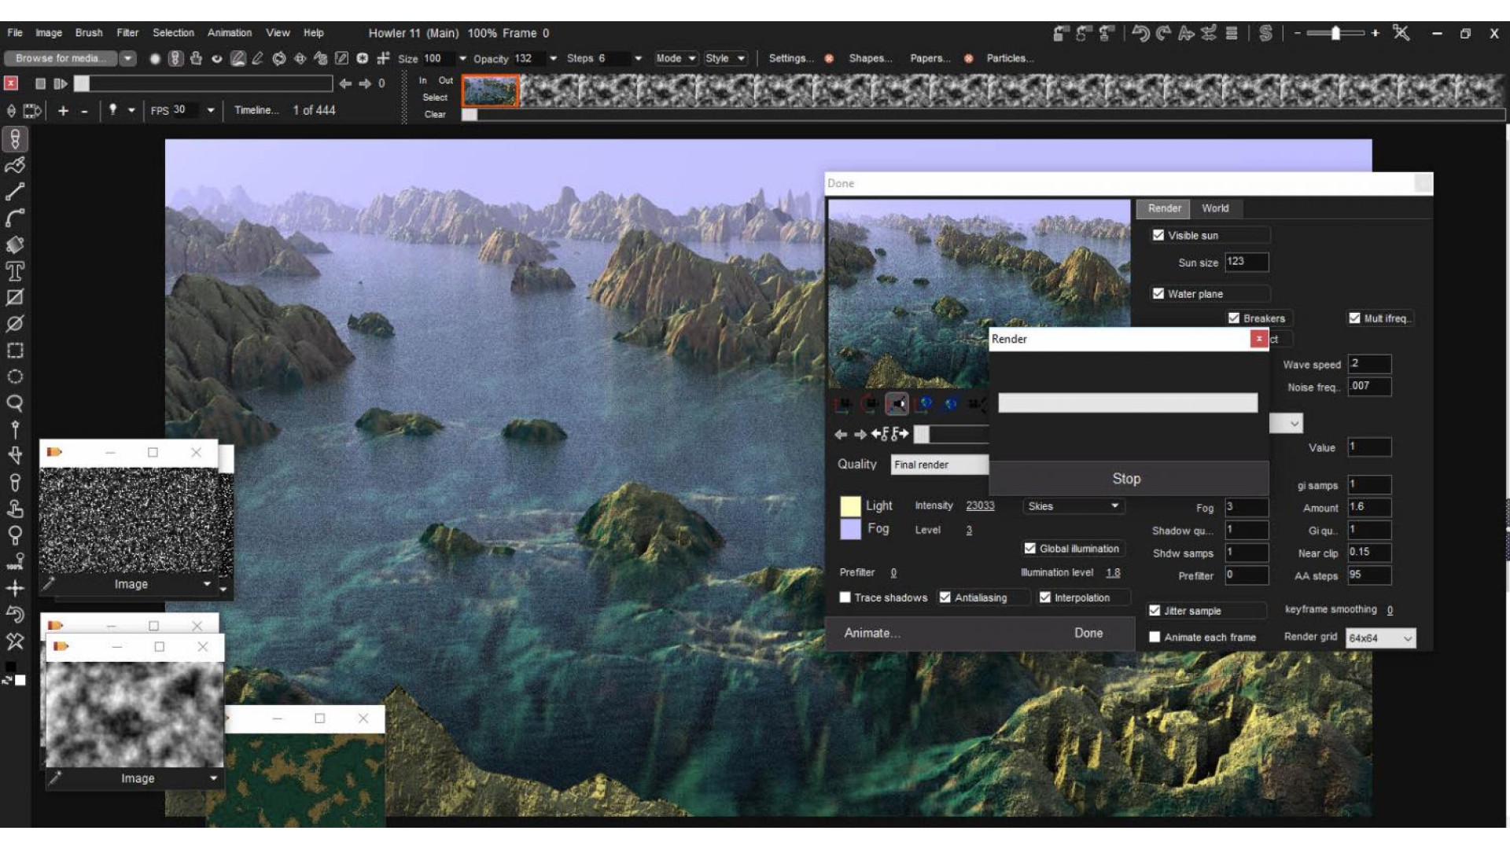Select the lasso magnifier tool
This screenshot has width=1510, height=849.
15,403
